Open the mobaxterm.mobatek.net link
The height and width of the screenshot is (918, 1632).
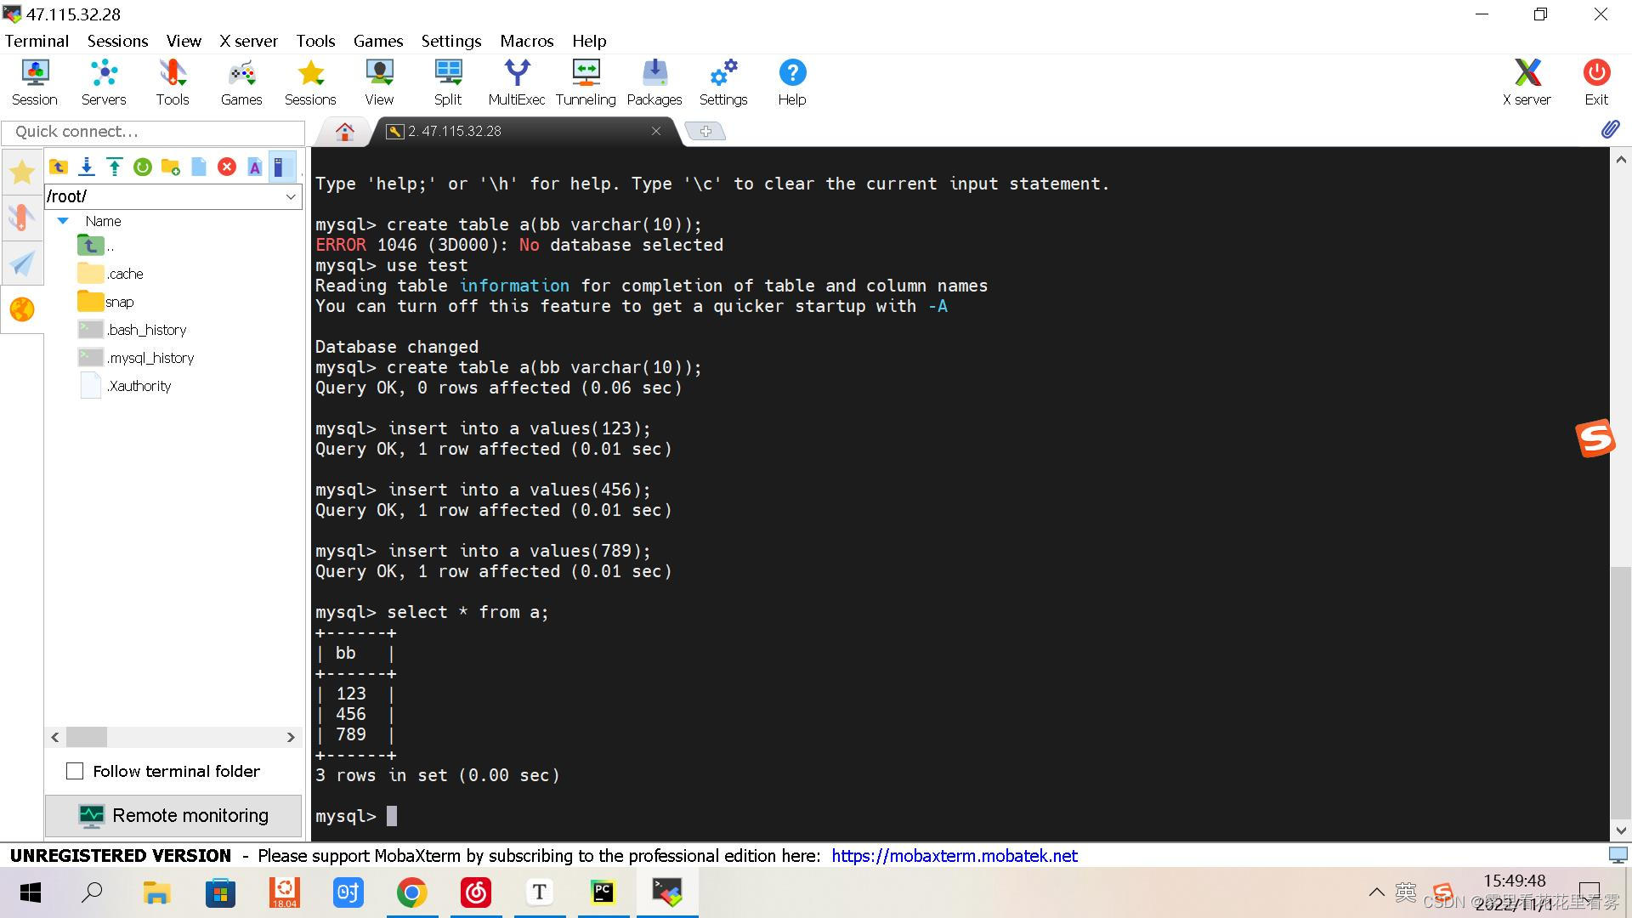coord(954,856)
